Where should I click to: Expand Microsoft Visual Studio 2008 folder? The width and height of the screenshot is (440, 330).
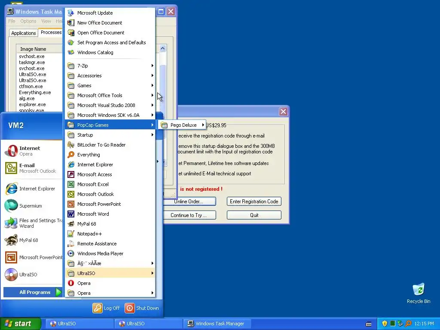click(110, 105)
